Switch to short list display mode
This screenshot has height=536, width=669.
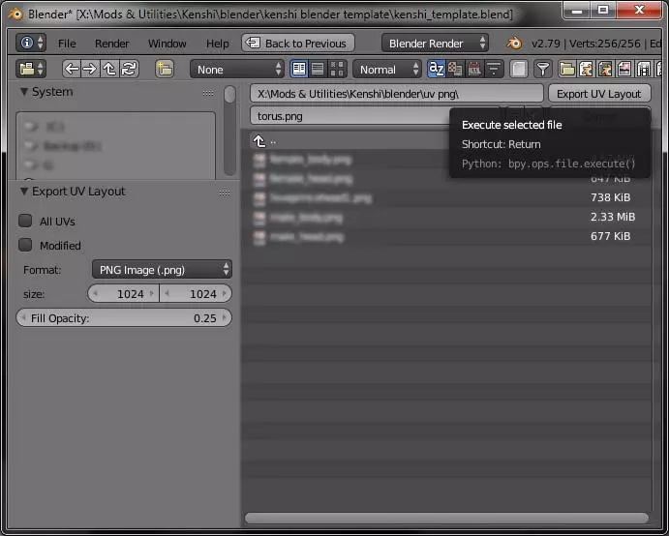tap(299, 69)
